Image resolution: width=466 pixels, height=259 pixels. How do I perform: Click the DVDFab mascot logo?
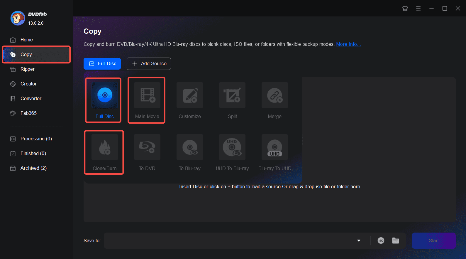pos(18,18)
